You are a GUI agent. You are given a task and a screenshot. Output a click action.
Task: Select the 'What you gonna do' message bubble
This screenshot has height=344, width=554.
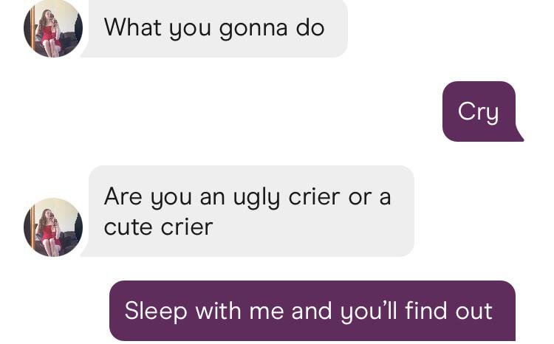click(x=214, y=28)
